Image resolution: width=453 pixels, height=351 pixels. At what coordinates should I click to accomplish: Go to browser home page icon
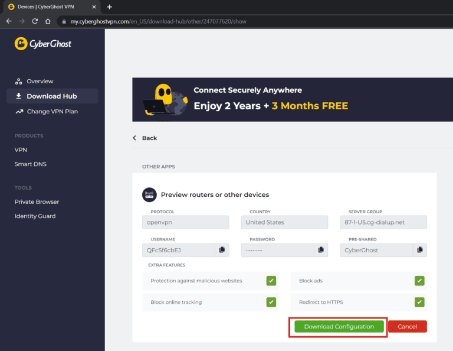(x=48, y=21)
